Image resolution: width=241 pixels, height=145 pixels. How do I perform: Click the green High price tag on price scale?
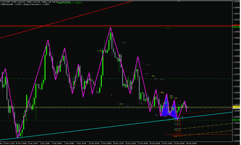[236, 27]
